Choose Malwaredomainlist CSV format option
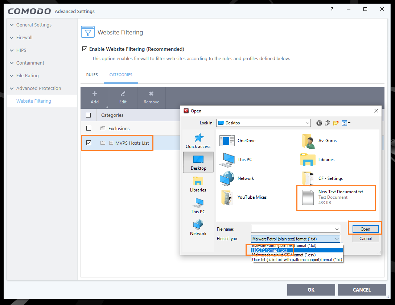 coord(297,255)
